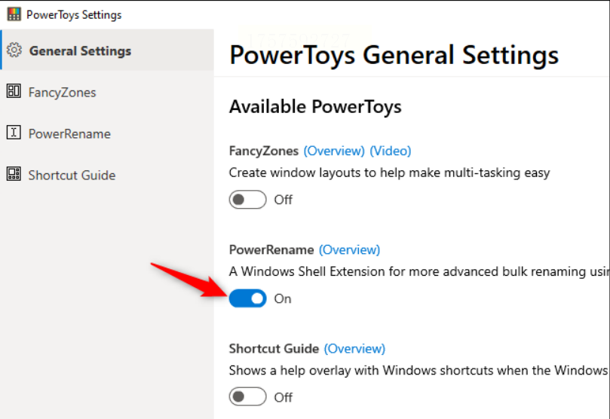Viewport: 610px width, 419px height.
Task: Click the PowerToys General Settings page heading
Action: pos(394,56)
